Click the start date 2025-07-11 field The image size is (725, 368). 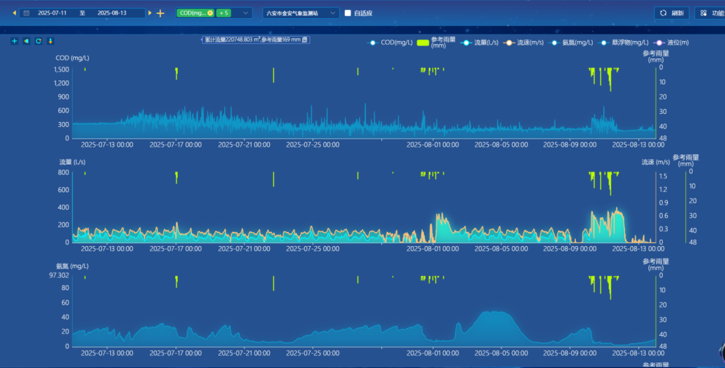pyautogui.click(x=54, y=13)
